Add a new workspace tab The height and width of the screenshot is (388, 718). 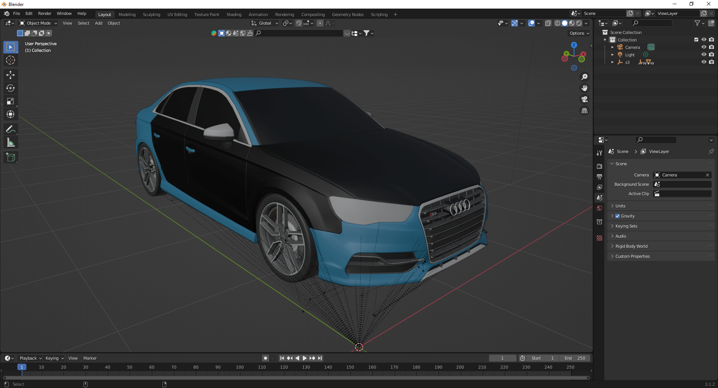pyautogui.click(x=395, y=15)
